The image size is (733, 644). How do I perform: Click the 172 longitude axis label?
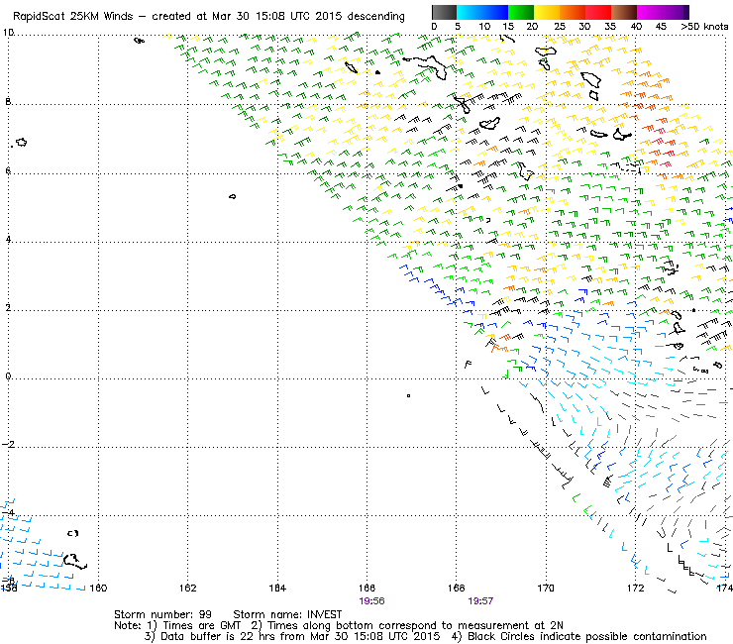click(x=635, y=589)
